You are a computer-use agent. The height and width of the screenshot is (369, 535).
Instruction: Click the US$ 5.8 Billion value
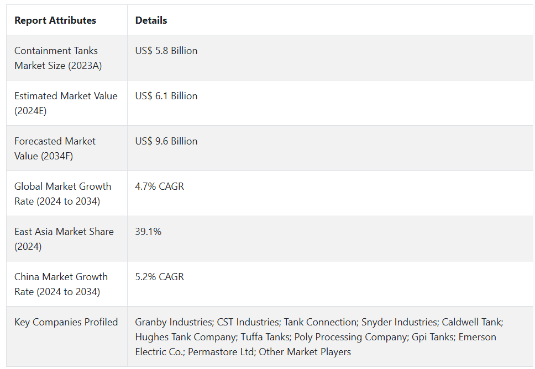point(166,51)
